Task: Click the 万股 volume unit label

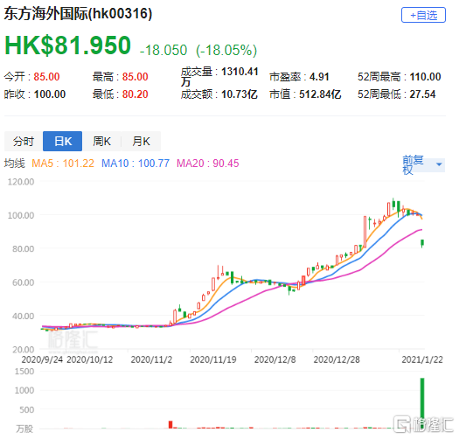Action: click(24, 429)
